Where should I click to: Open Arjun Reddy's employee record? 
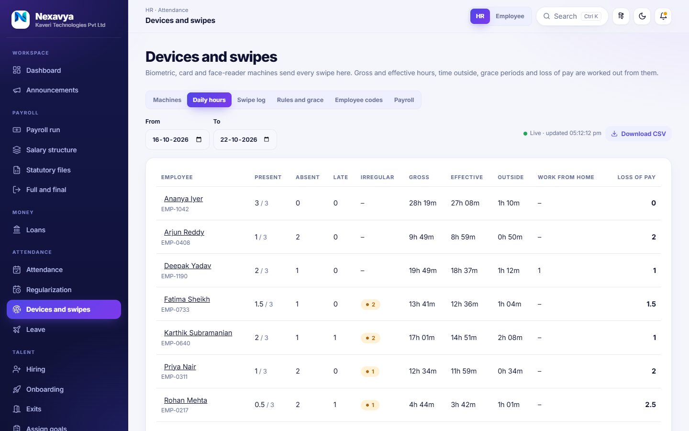pyautogui.click(x=184, y=232)
